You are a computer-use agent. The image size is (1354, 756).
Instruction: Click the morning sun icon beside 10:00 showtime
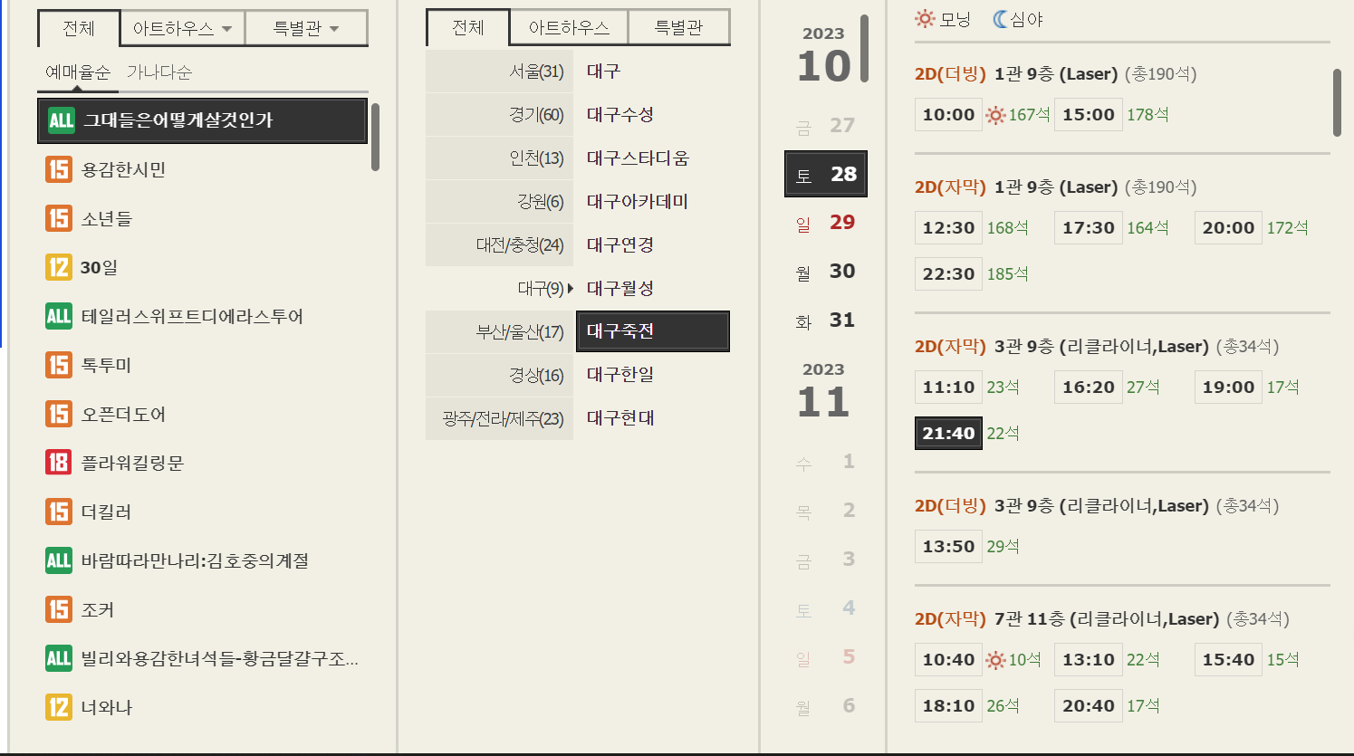tap(995, 115)
